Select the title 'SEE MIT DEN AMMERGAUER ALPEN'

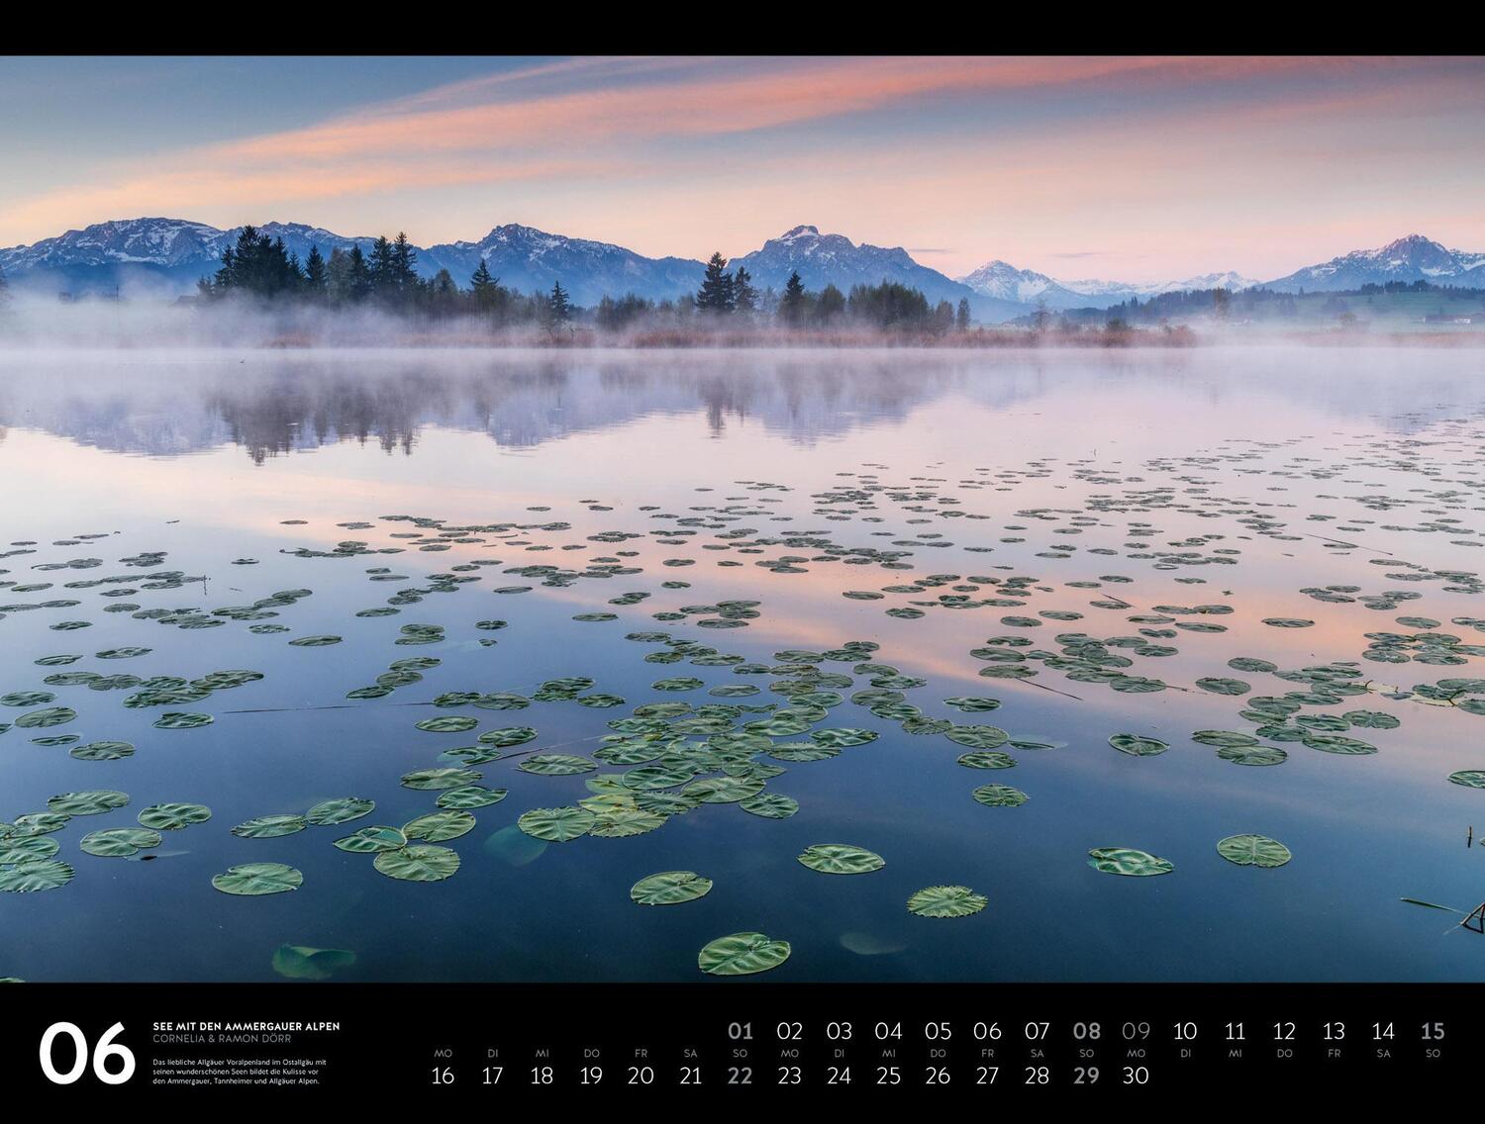(x=247, y=1027)
